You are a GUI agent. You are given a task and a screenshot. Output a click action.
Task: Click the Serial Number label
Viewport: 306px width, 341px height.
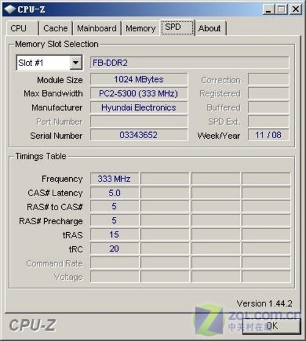(56, 136)
